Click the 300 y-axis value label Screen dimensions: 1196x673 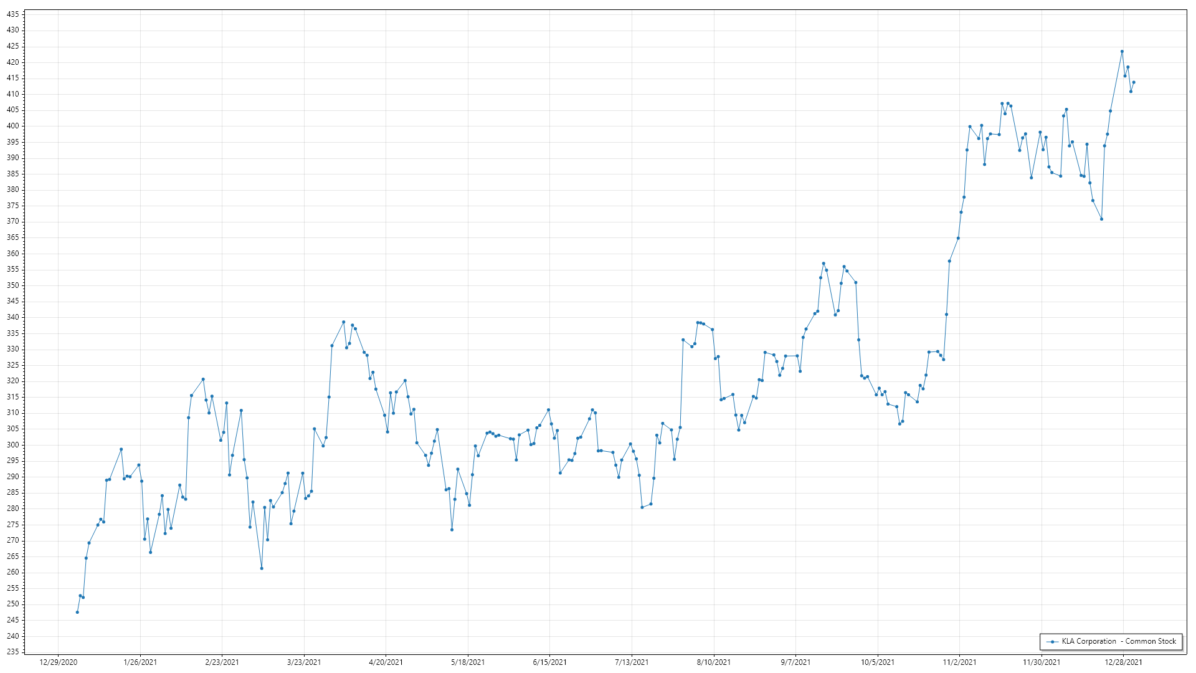(12, 445)
